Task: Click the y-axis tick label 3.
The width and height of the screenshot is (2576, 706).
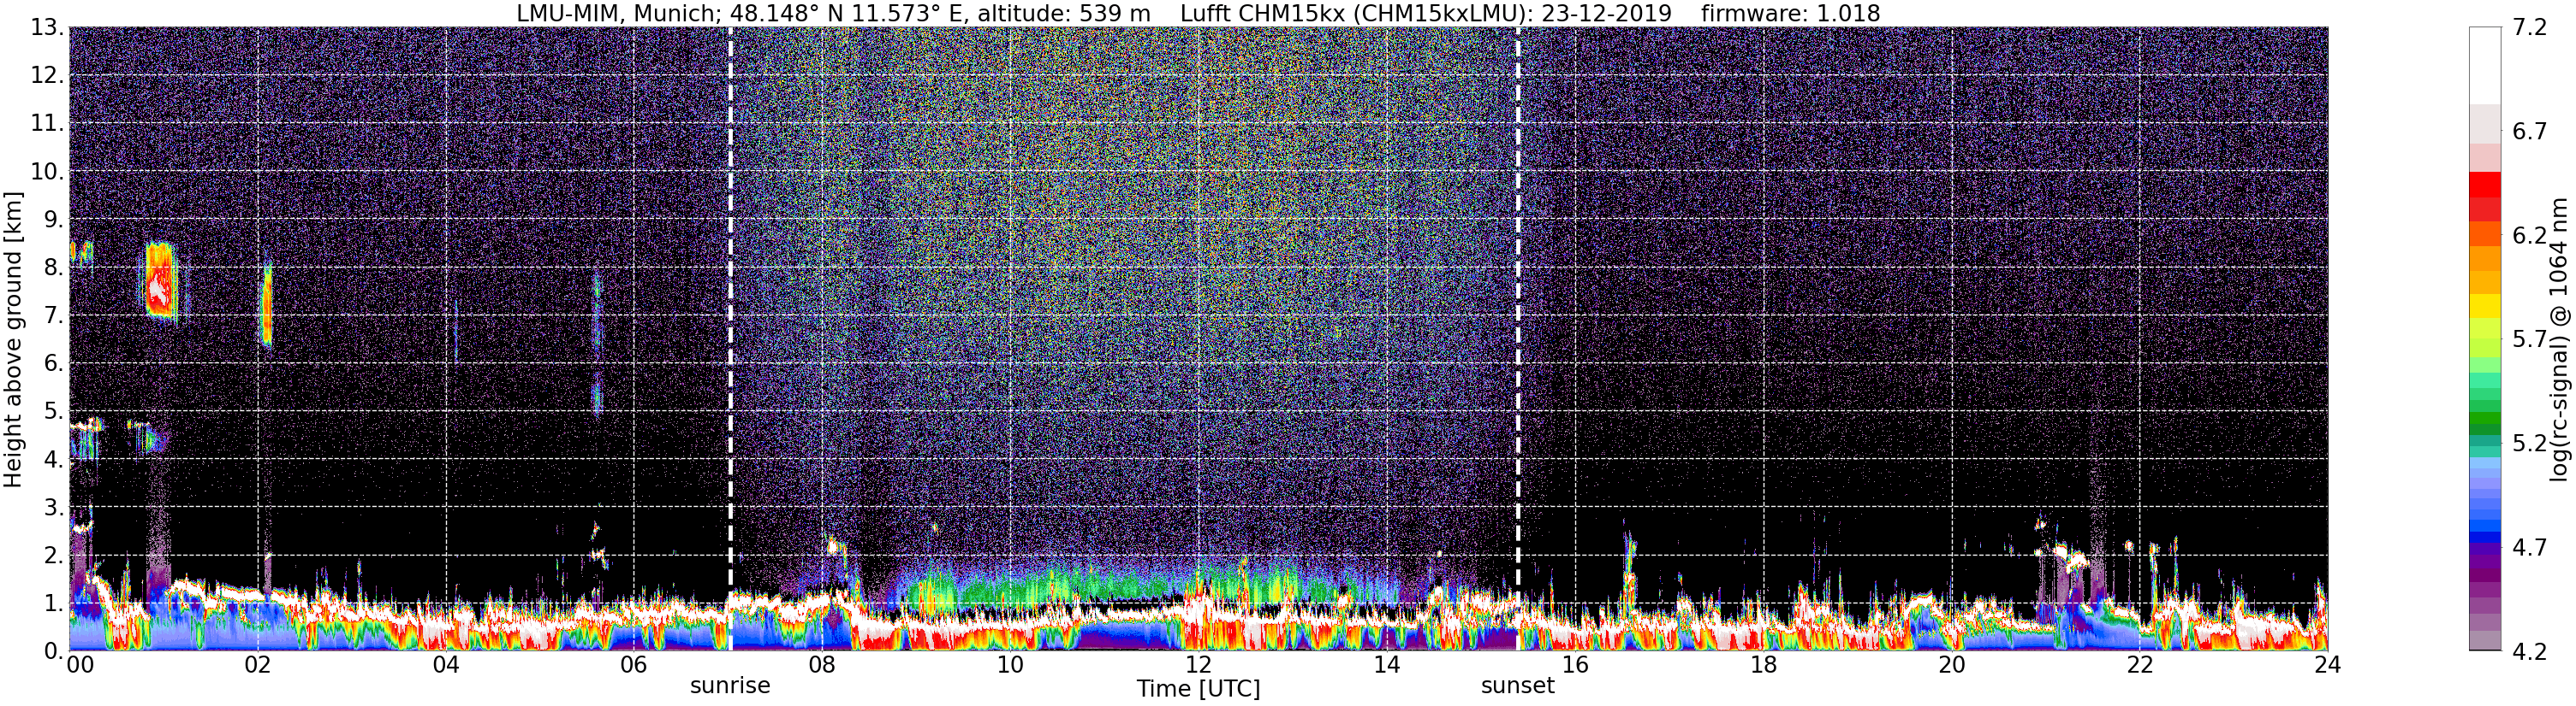Action: coord(54,508)
